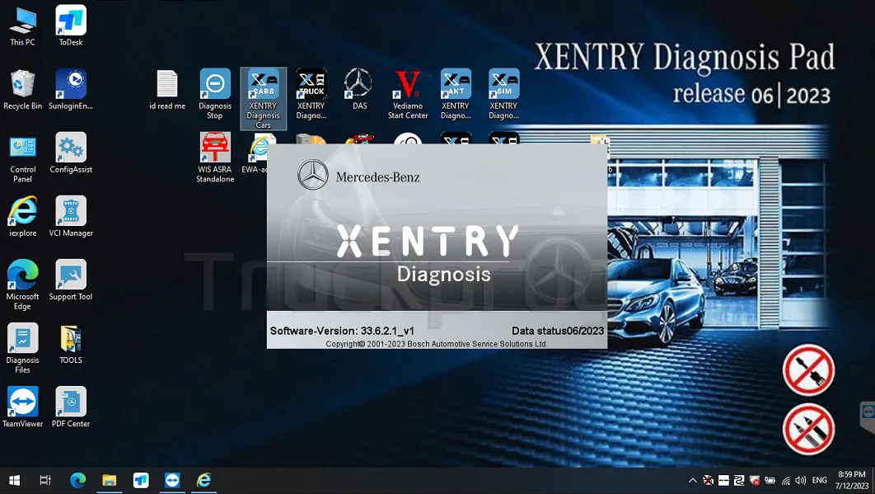Open File Explorer from the taskbar
This screenshot has height=494, width=875.
coord(110,480)
